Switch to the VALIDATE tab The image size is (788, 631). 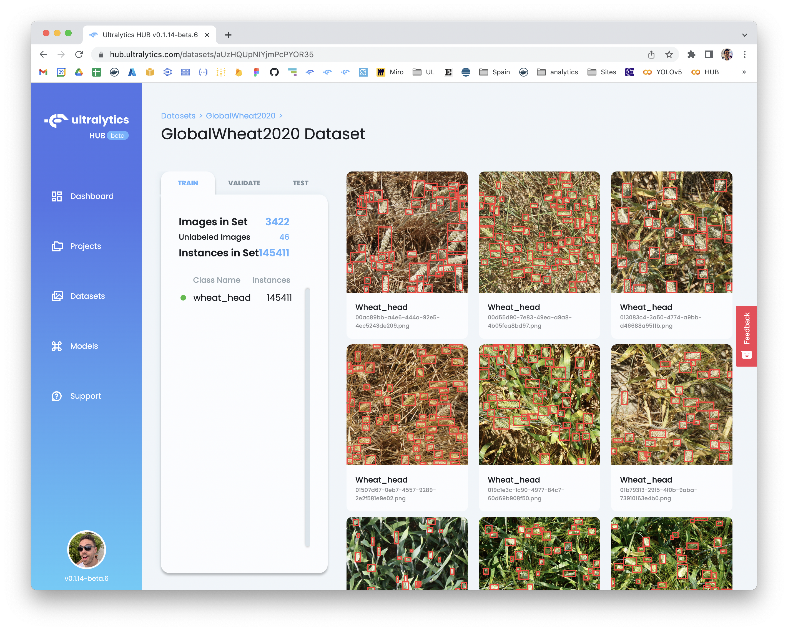[244, 183]
